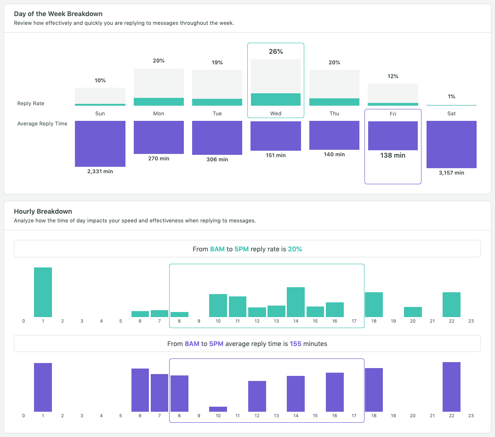Image resolution: width=495 pixels, height=437 pixels.
Task: Click the small purple hour 10 reply time bar
Action: tap(218, 409)
